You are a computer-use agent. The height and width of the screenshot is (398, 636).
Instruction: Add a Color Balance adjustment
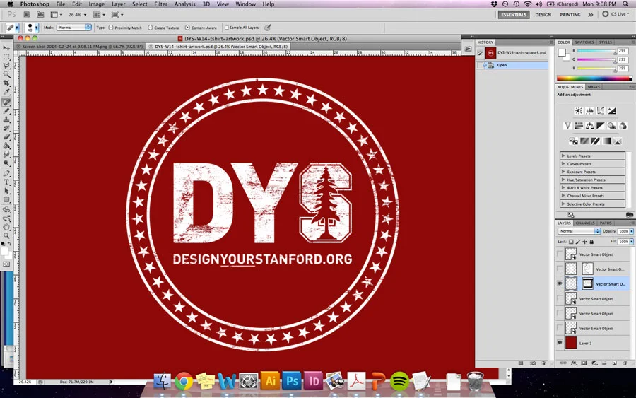coord(590,126)
